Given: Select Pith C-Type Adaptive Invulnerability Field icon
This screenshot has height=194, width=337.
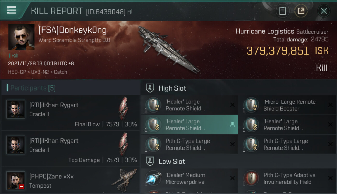Looking at the screenshot, I should 251,178.
